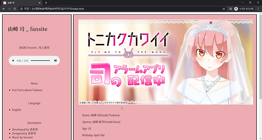The image size is (262, 140).
Task: Go forward in browser history
Action: click(x=9, y=9)
